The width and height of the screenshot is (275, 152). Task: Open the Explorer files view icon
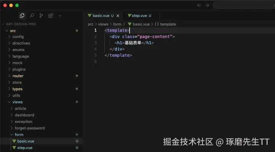22,16
